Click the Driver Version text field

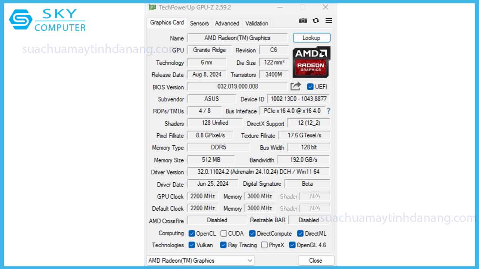point(258,172)
